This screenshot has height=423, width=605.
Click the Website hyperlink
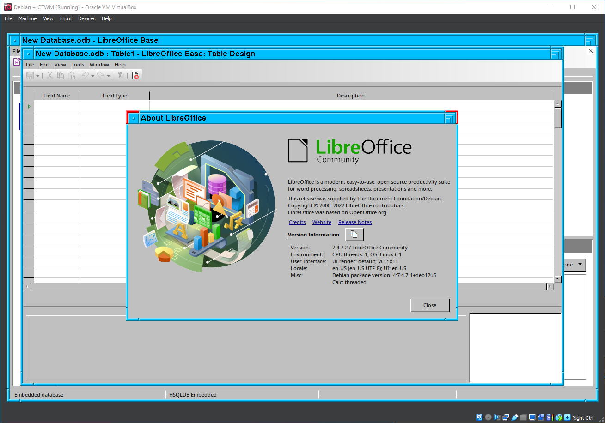322,222
